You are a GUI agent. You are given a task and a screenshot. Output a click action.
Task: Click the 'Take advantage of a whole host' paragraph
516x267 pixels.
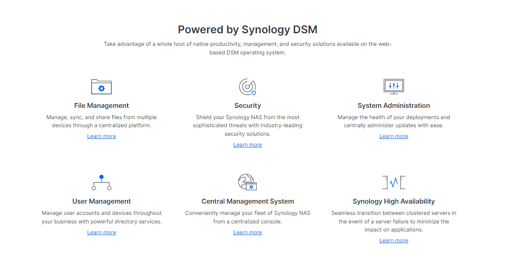point(247,49)
